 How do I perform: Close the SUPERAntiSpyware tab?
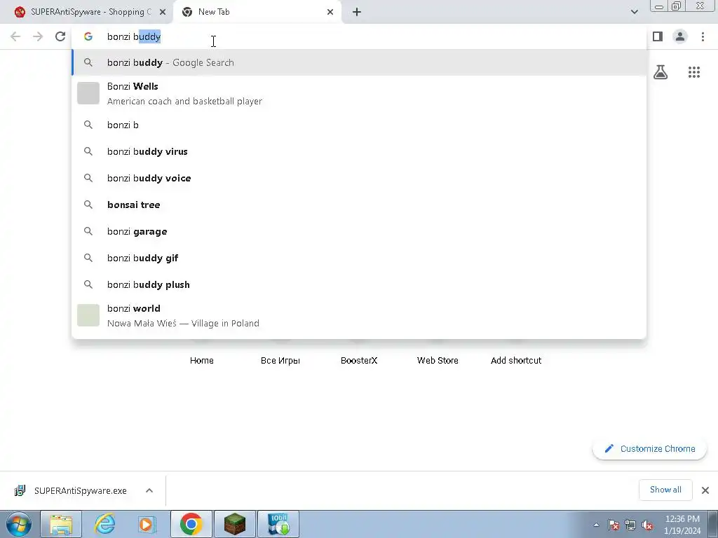point(163,12)
